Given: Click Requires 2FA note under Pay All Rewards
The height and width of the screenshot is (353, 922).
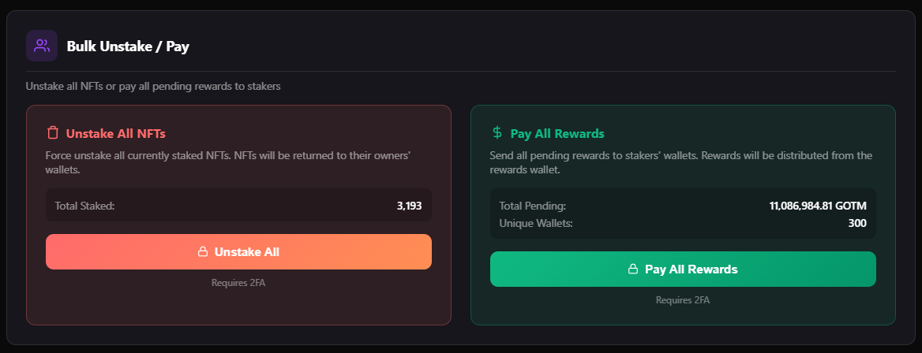Looking at the screenshot, I should point(683,300).
